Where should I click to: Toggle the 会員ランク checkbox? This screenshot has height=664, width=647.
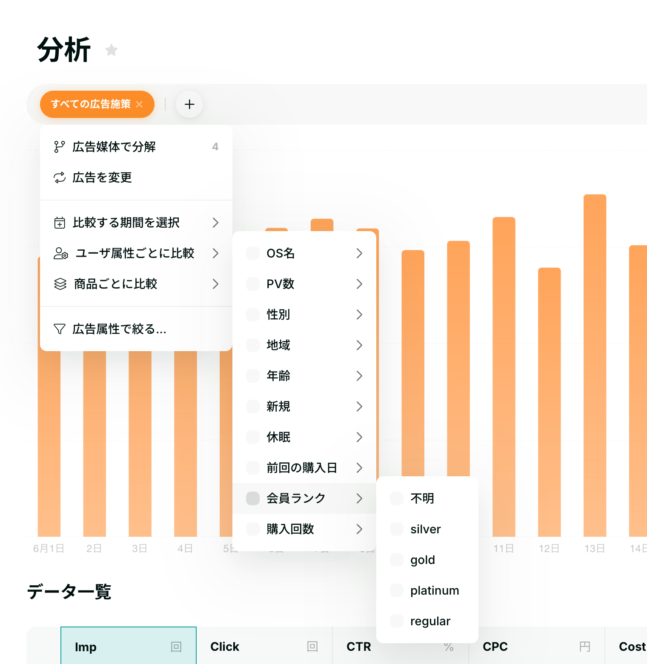tap(253, 498)
